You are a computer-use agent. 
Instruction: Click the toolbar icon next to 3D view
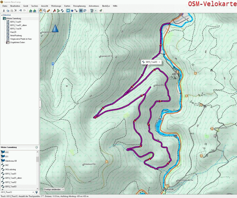pyautogui.click(x=76, y=11)
